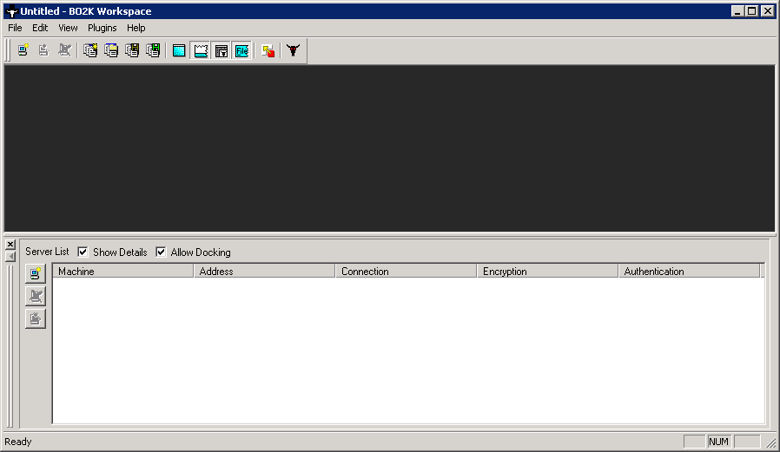The image size is (780, 452).
Task: Click the toolbar floppy disk save icon with yellow label
Action: (x=132, y=50)
